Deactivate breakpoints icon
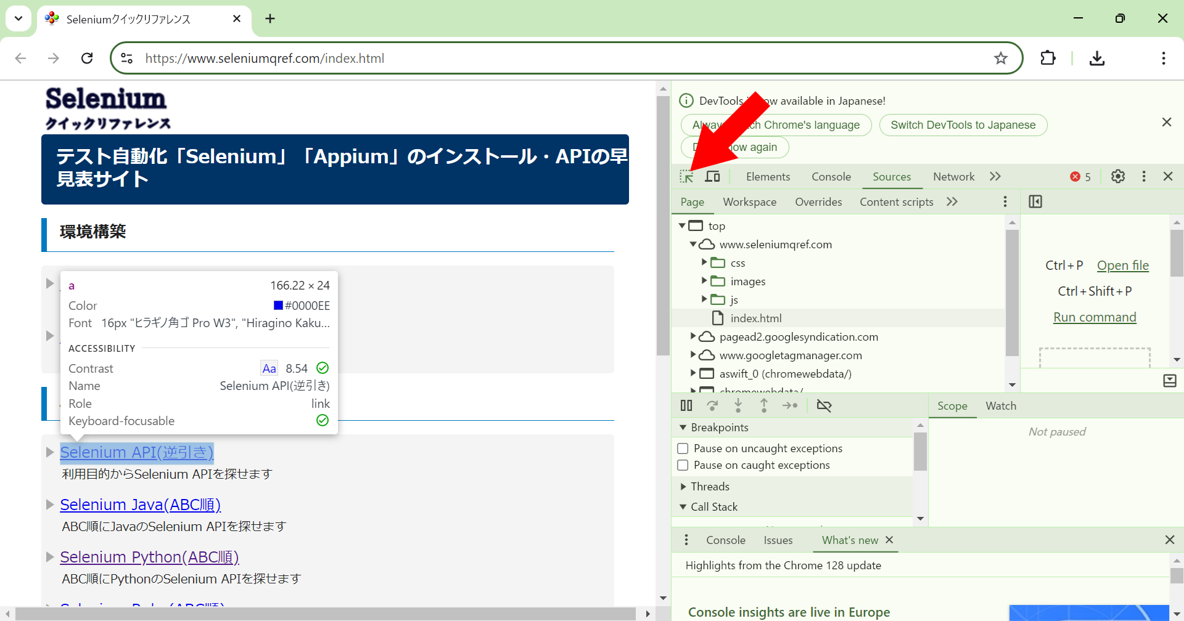 (824, 405)
